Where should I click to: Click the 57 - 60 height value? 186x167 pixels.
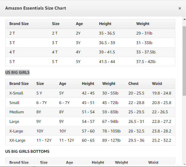pos(88,131)
